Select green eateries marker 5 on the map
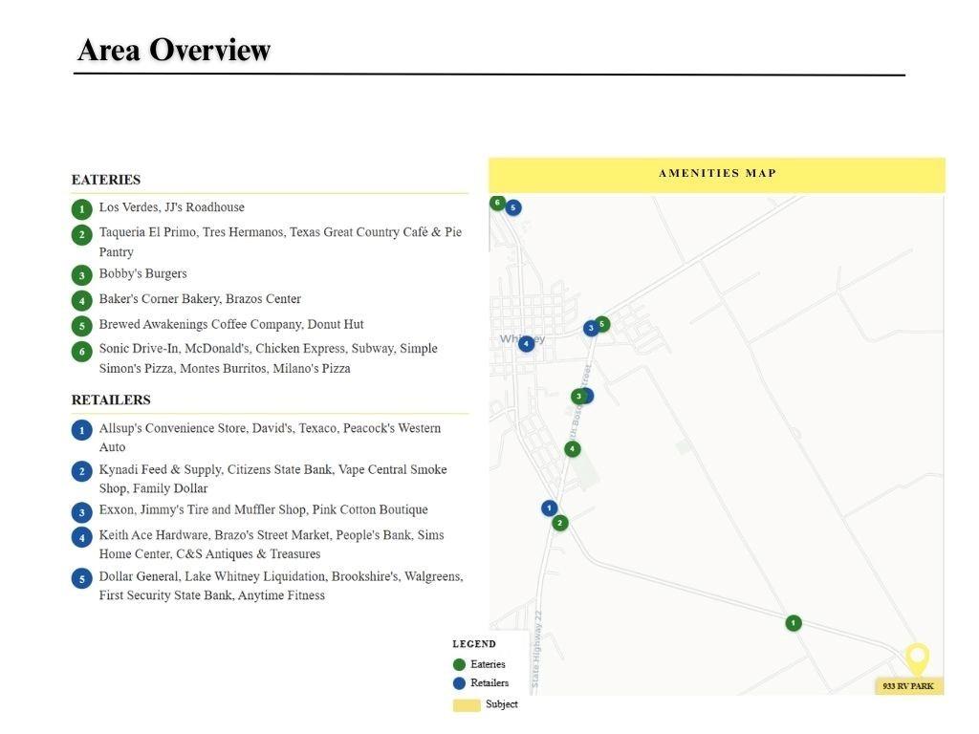Screen dimensions: 979x734 (602, 324)
